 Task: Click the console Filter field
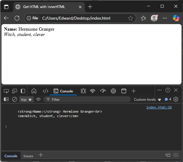[x=87, y=99]
